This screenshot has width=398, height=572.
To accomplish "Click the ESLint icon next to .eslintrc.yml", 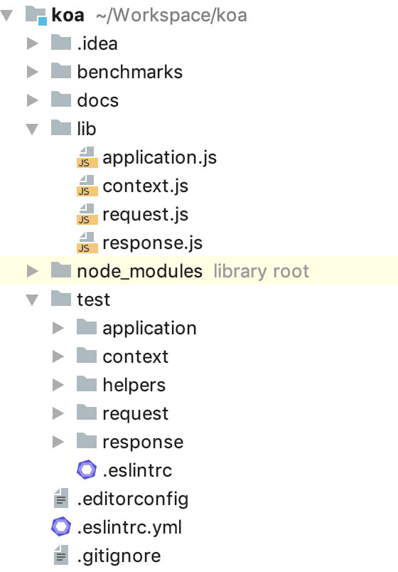I will point(61,526).
